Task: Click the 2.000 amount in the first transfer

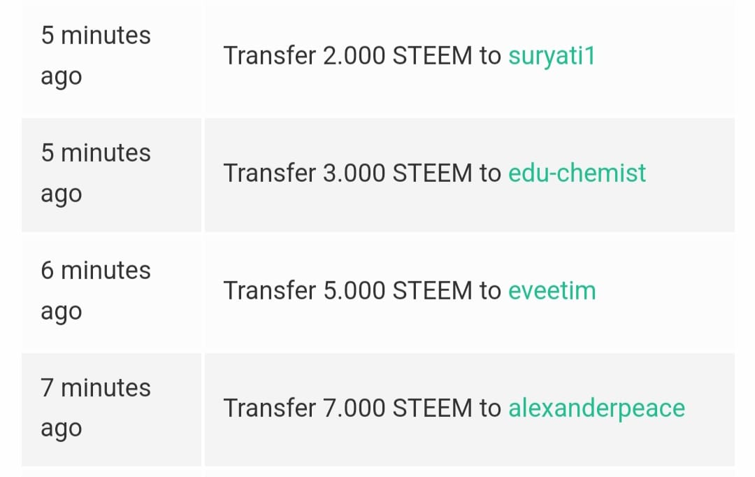Action: click(354, 56)
